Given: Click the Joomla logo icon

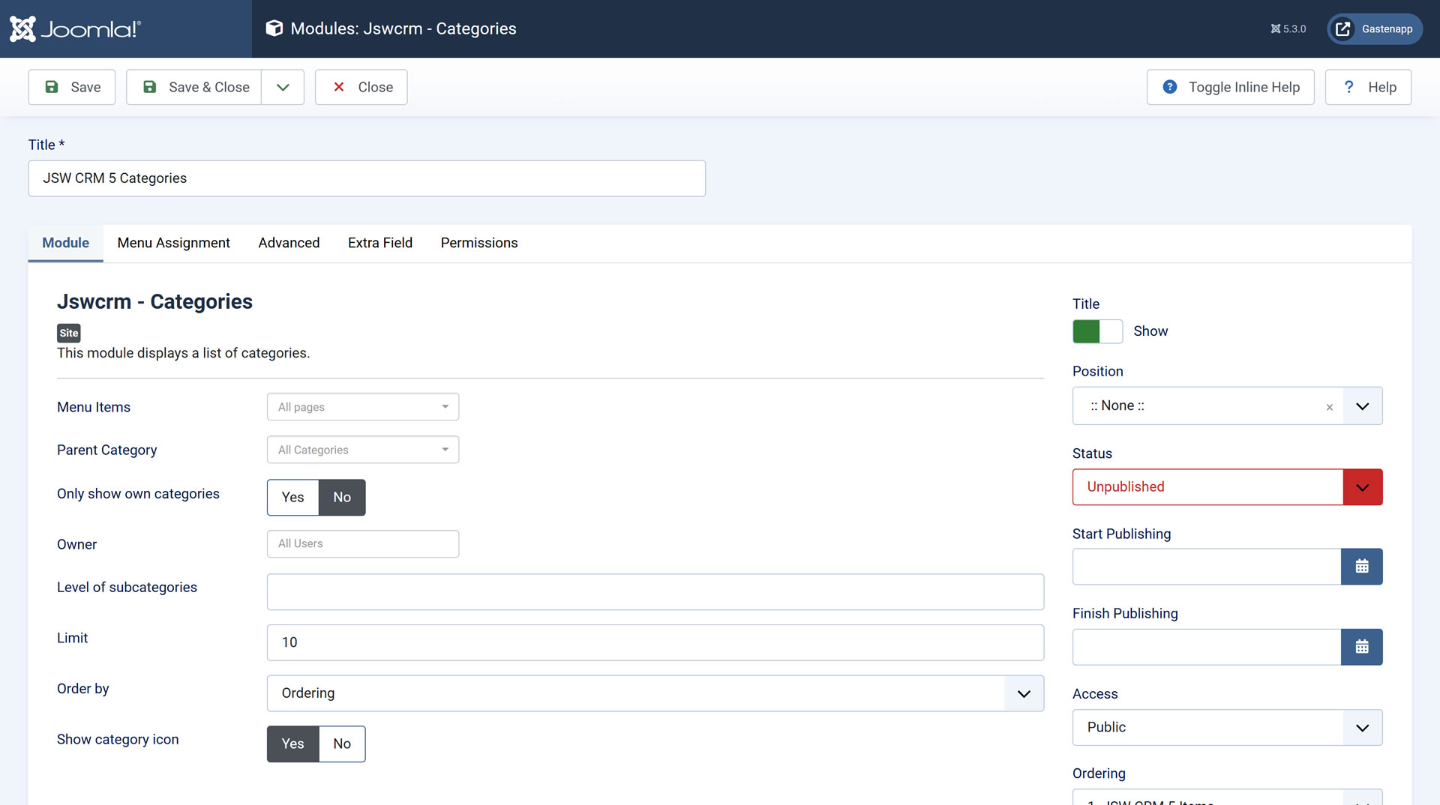Looking at the screenshot, I should click(x=22, y=29).
